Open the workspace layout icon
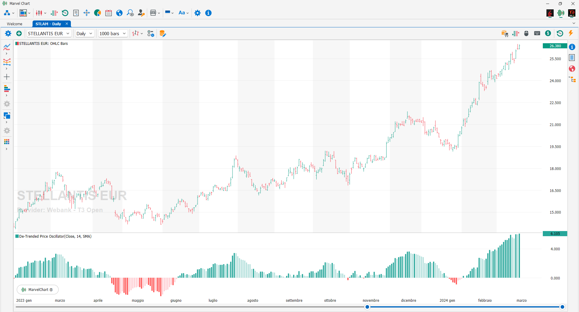The height and width of the screenshot is (312, 579). pyautogui.click(x=23, y=13)
